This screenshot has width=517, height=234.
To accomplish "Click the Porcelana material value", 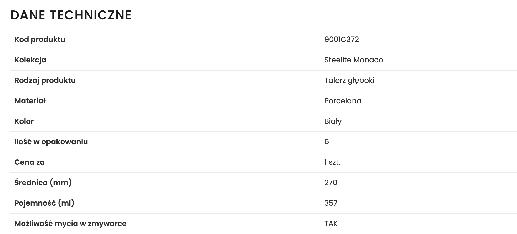I will click(343, 101).
